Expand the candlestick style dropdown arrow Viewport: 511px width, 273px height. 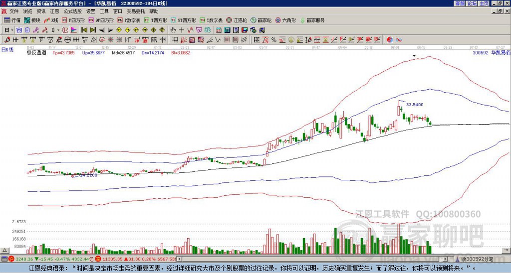58,30
